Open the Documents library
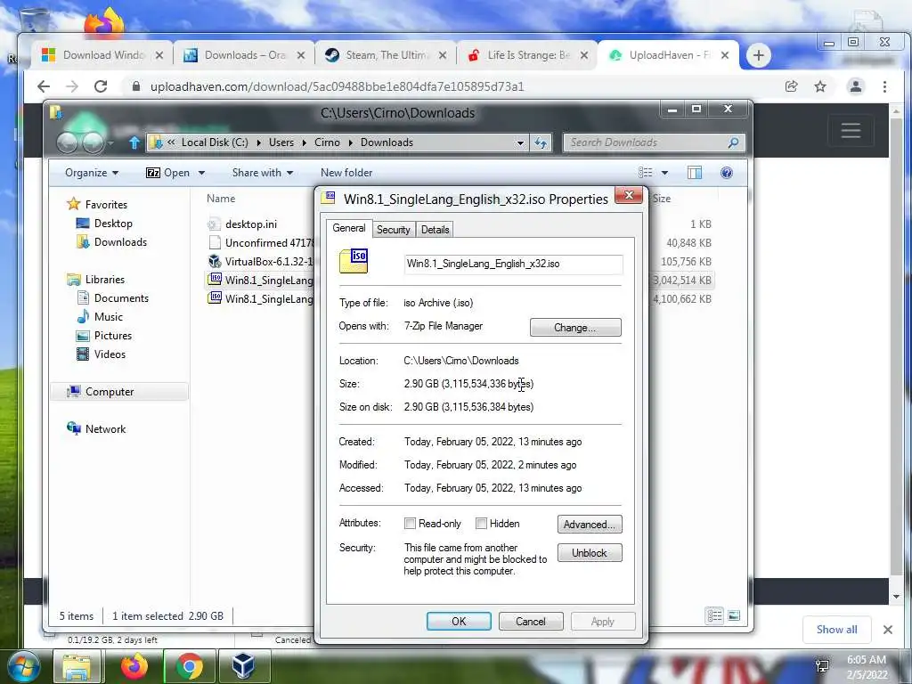Screen dimensions: 912x684 point(113,297)
